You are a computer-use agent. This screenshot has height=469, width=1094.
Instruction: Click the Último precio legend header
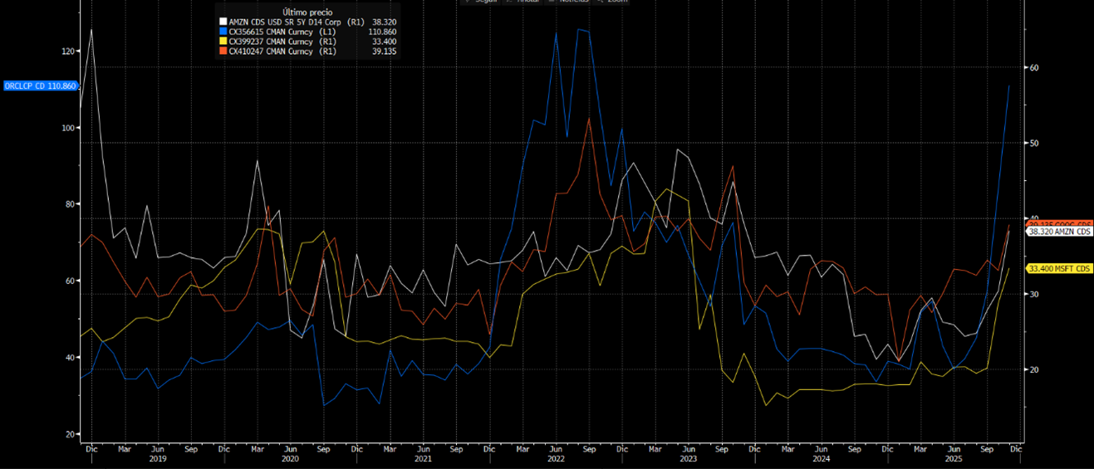tap(307, 12)
